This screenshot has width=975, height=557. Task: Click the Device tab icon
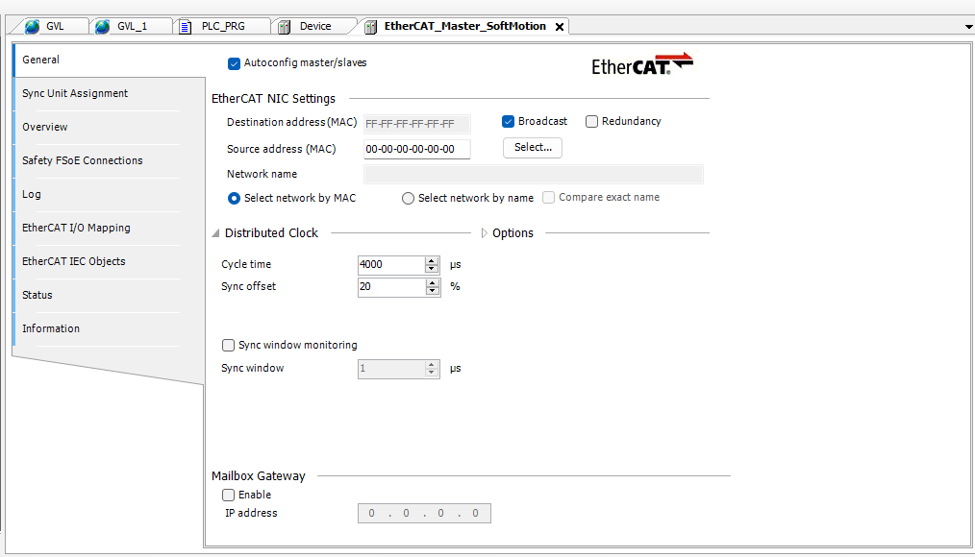point(285,27)
